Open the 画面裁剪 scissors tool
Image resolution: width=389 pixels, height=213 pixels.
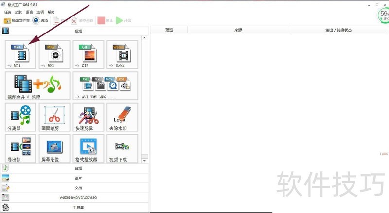click(x=54, y=117)
